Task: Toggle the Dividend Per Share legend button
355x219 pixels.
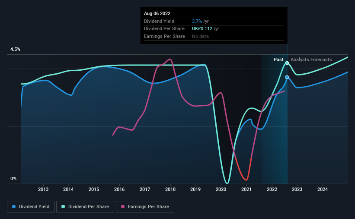Action: [85, 207]
